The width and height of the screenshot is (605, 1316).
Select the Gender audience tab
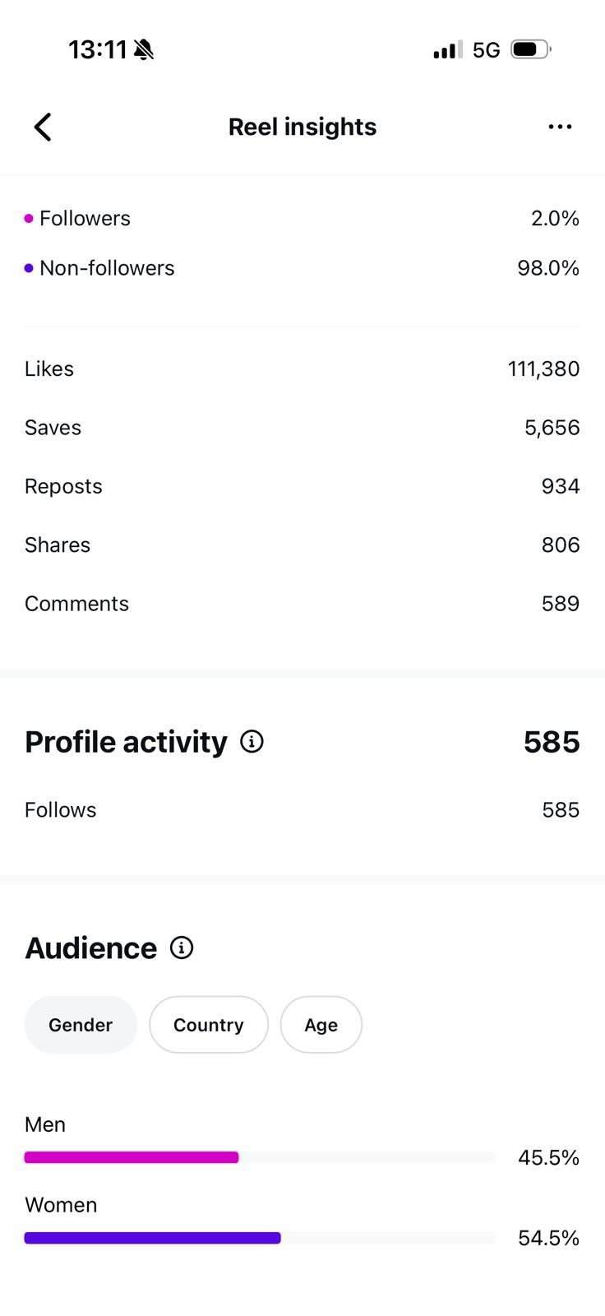coord(81,1025)
